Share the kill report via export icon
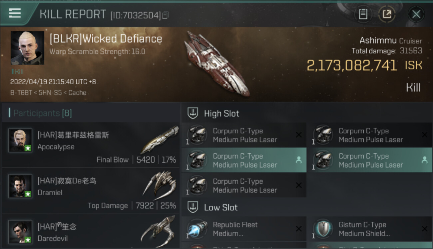 (x=387, y=14)
